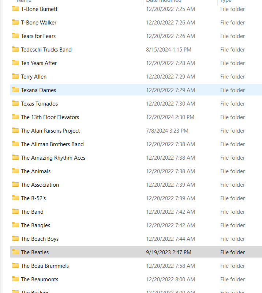The width and height of the screenshot is (262, 293).
Task: Click the T-Bone Burnett folder name
Action: tap(39, 9)
